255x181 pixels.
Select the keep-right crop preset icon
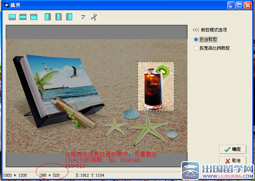click(x=69, y=17)
